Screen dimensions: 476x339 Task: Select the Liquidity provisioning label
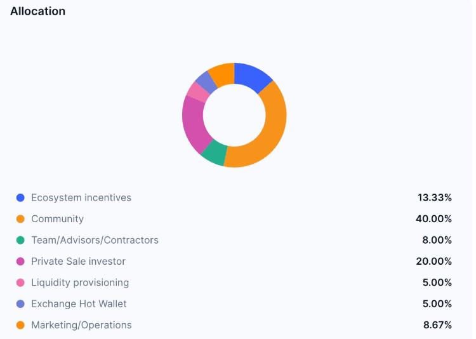pyautogui.click(x=80, y=282)
